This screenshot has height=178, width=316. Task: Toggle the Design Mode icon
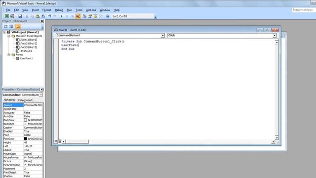pyautogui.click(x=78, y=16)
